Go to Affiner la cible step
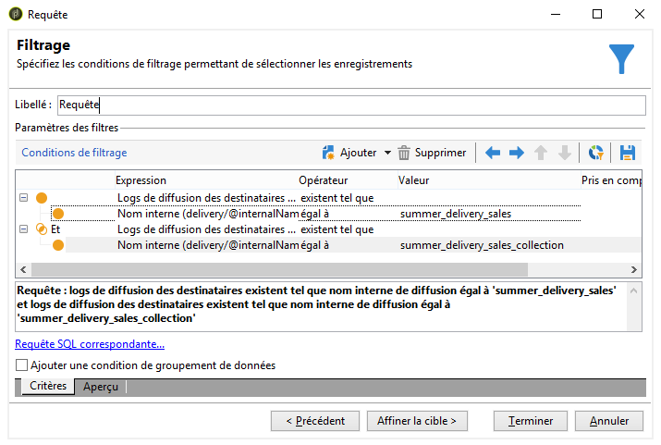The image size is (661, 445). 417,421
